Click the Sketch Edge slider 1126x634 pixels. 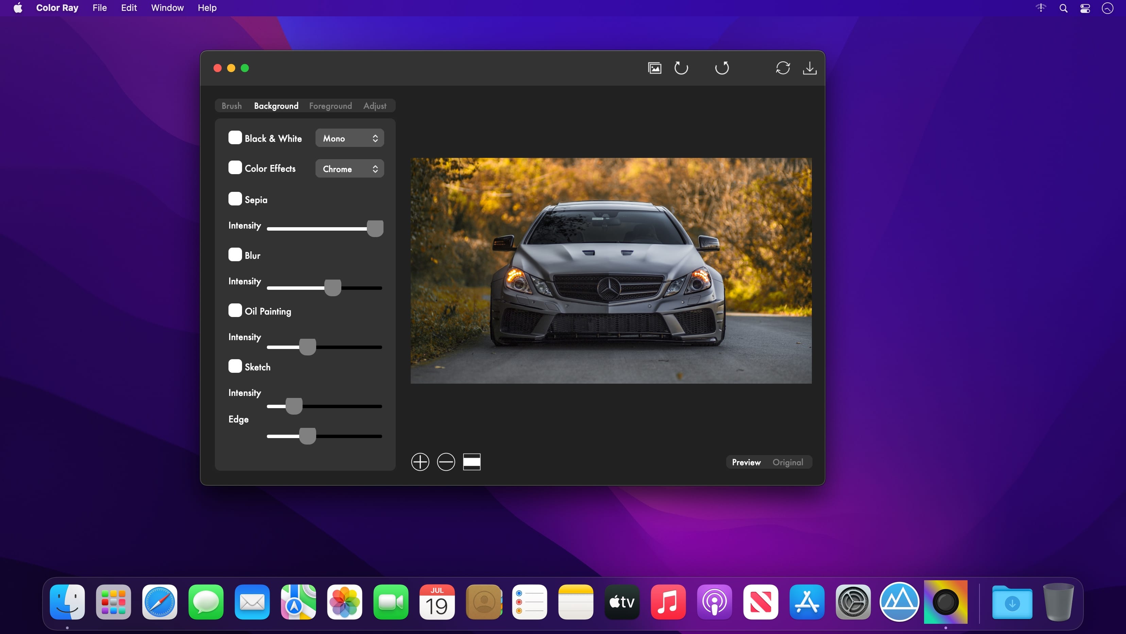pos(325,436)
